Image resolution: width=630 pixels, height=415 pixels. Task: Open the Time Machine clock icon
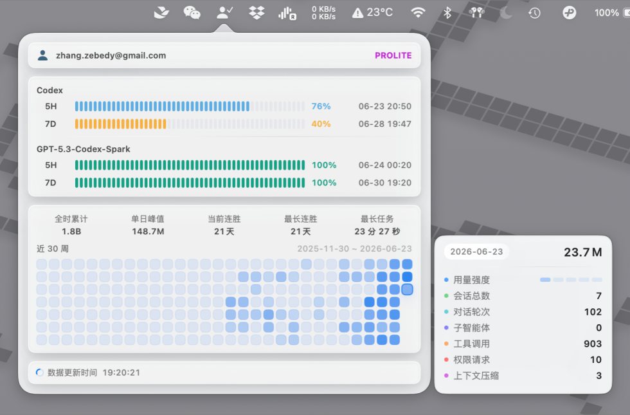coord(534,13)
